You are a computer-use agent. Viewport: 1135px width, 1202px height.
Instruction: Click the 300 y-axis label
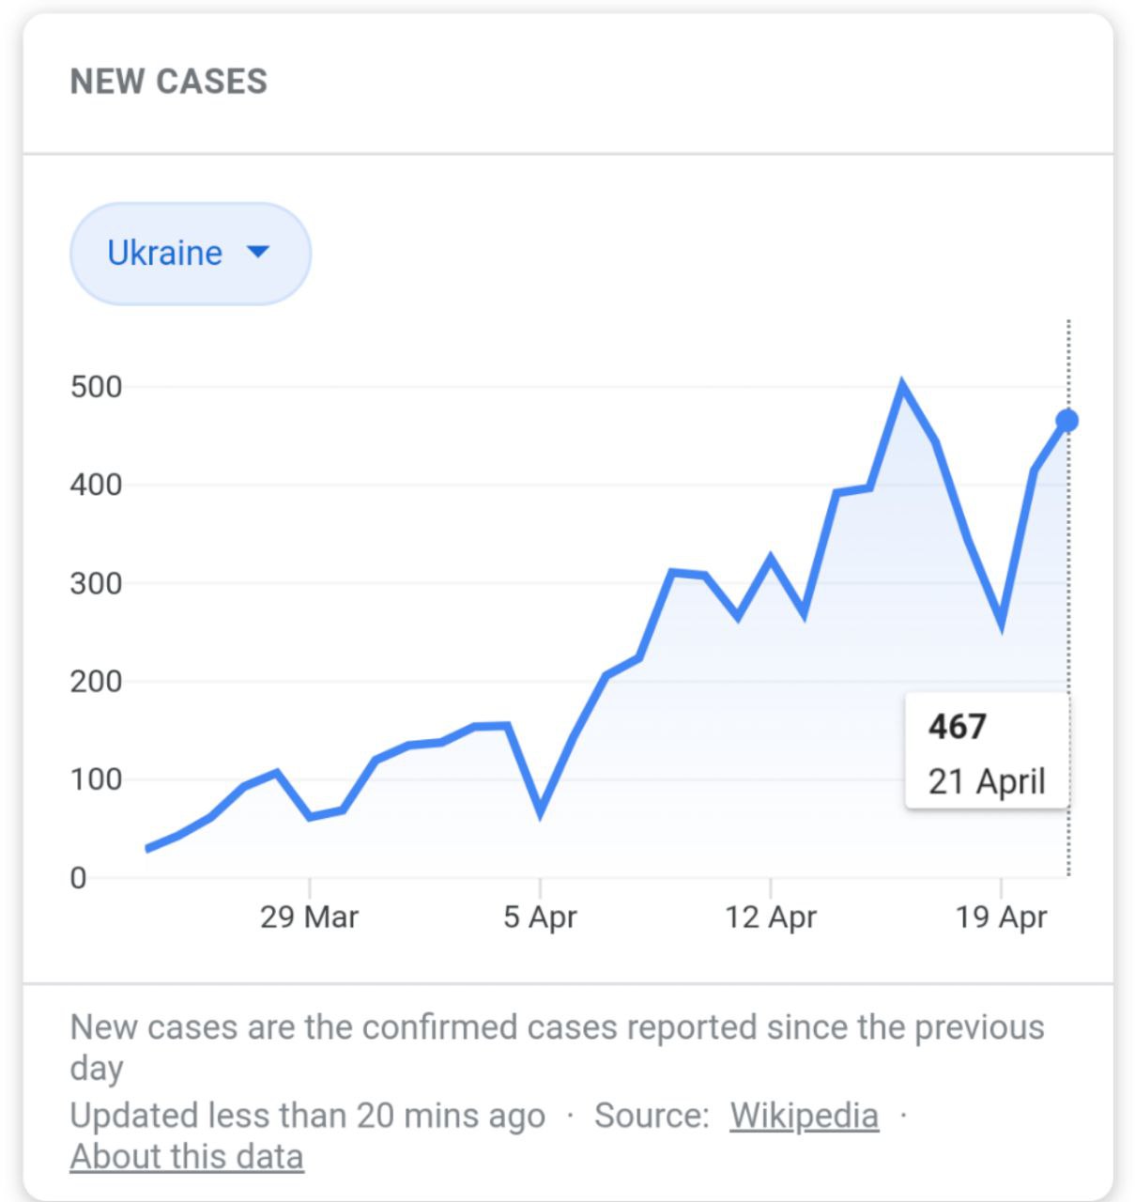point(97,583)
